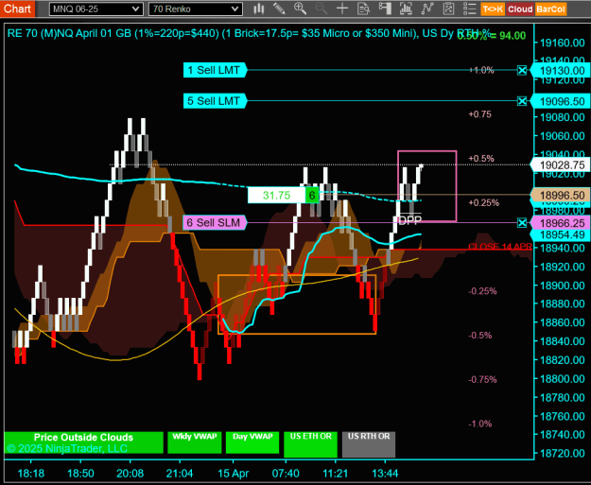591x485 pixels.
Task: Click the DPP label near price bars
Action: pyautogui.click(x=409, y=220)
